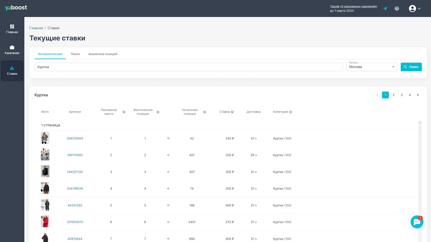Expand the Регион Москва dropdown
431x242 pixels.
point(371,67)
